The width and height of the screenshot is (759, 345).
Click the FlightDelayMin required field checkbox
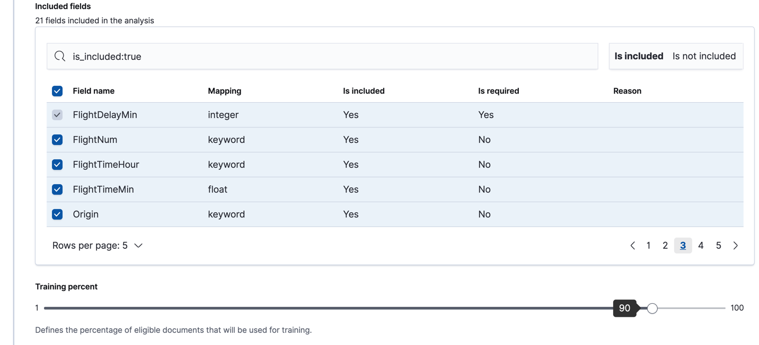[57, 115]
